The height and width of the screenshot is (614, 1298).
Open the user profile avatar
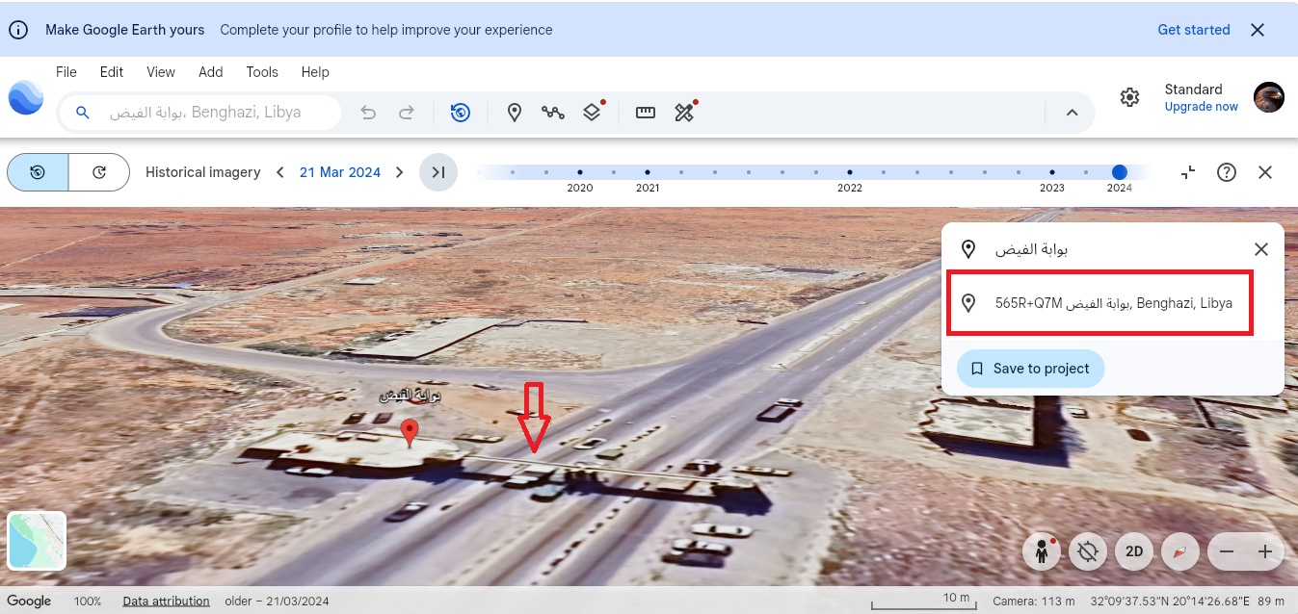click(1269, 97)
